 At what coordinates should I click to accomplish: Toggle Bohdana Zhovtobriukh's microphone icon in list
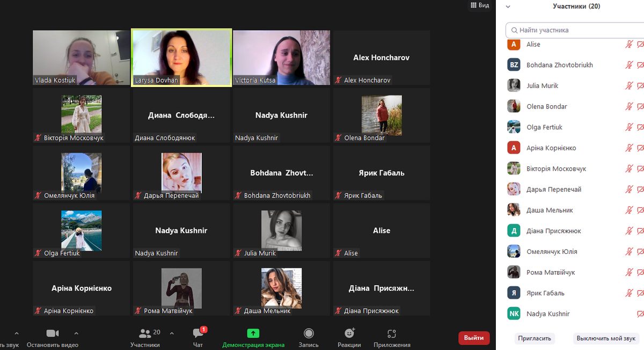[629, 65]
